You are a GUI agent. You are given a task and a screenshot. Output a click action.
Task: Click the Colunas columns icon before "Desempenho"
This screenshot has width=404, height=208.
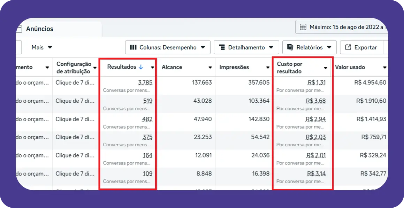tap(134, 47)
